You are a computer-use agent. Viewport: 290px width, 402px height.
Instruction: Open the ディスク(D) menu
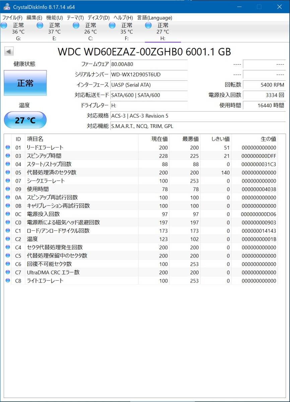[99, 18]
